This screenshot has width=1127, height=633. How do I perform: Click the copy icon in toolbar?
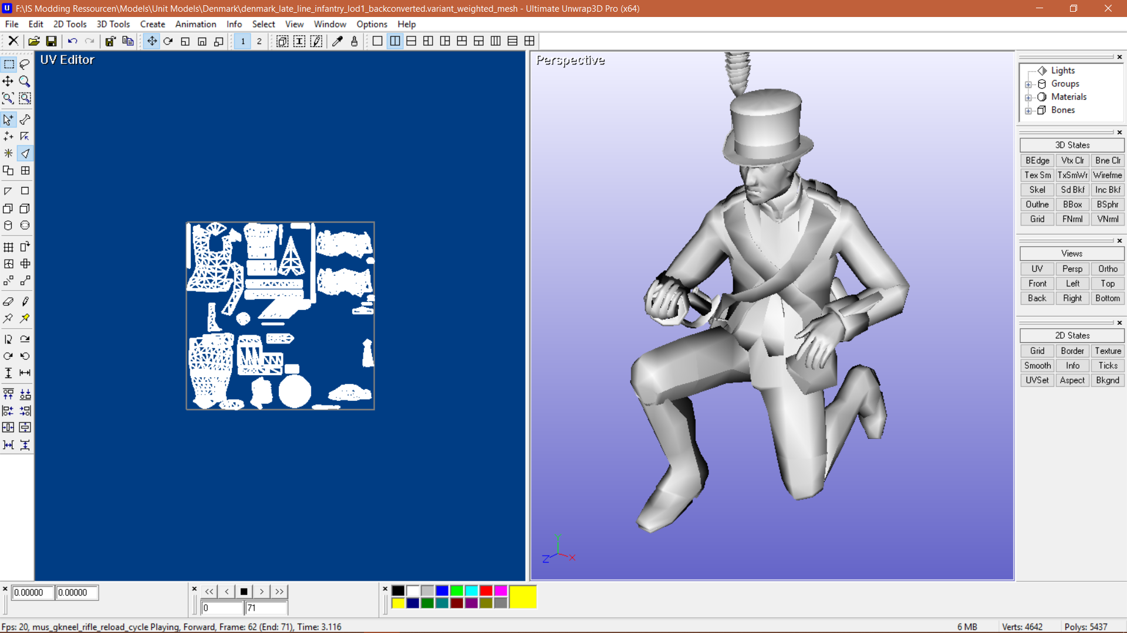[x=127, y=41]
